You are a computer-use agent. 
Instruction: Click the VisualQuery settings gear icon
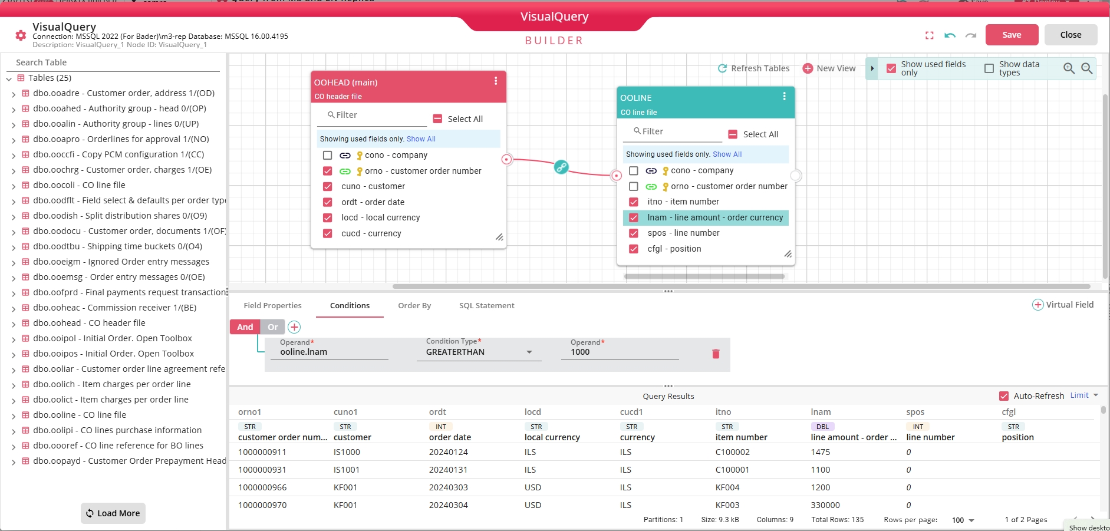[x=21, y=35]
